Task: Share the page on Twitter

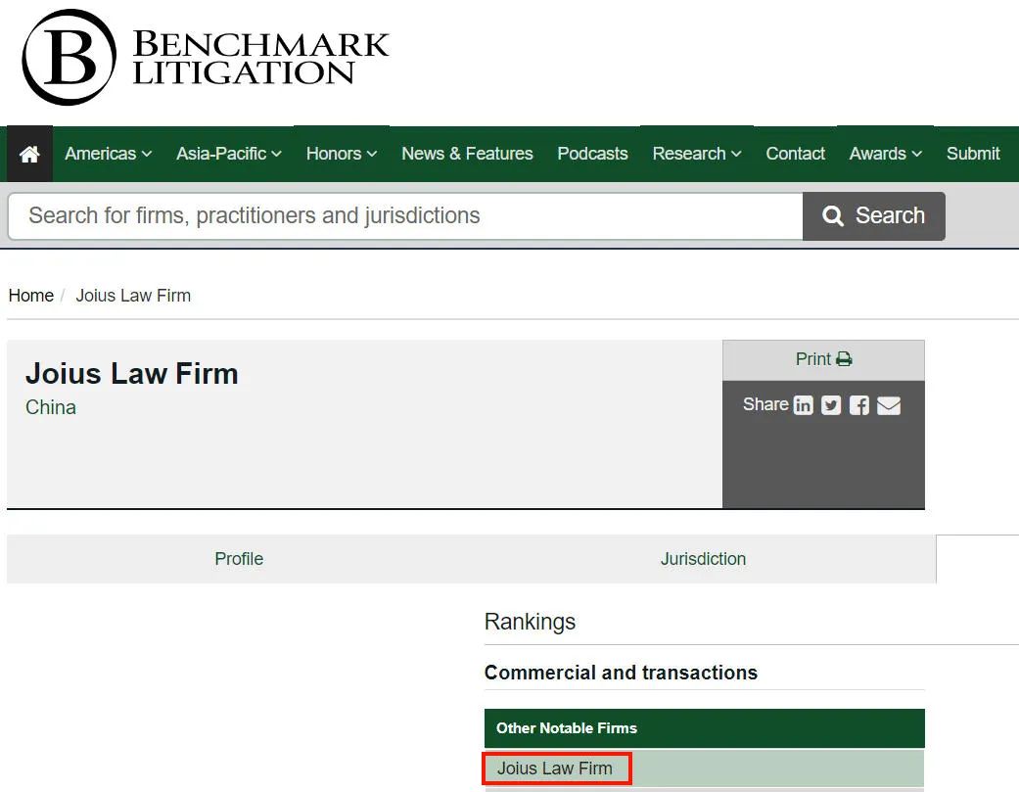Action: tap(831, 405)
